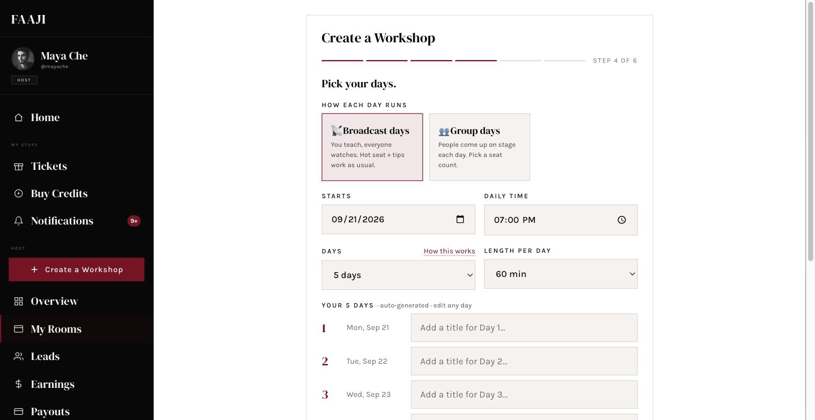Open Home in the sidebar
Image resolution: width=815 pixels, height=420 pixels.
tap(77, 117)
